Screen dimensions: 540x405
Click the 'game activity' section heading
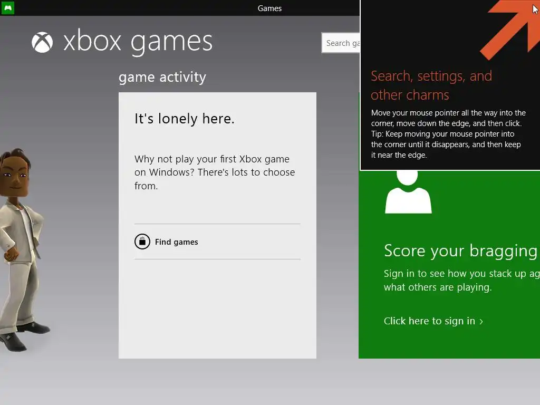click(162, 77)
